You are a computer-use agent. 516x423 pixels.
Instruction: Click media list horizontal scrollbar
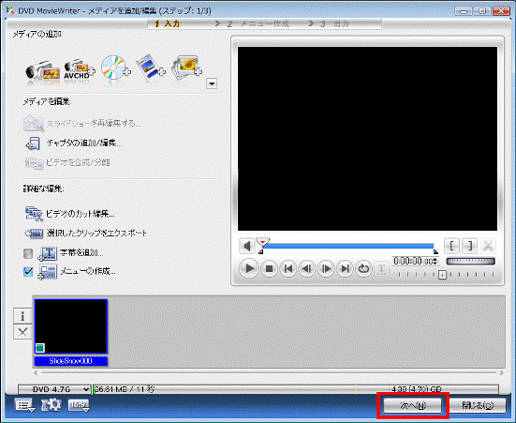pos(269,373)
